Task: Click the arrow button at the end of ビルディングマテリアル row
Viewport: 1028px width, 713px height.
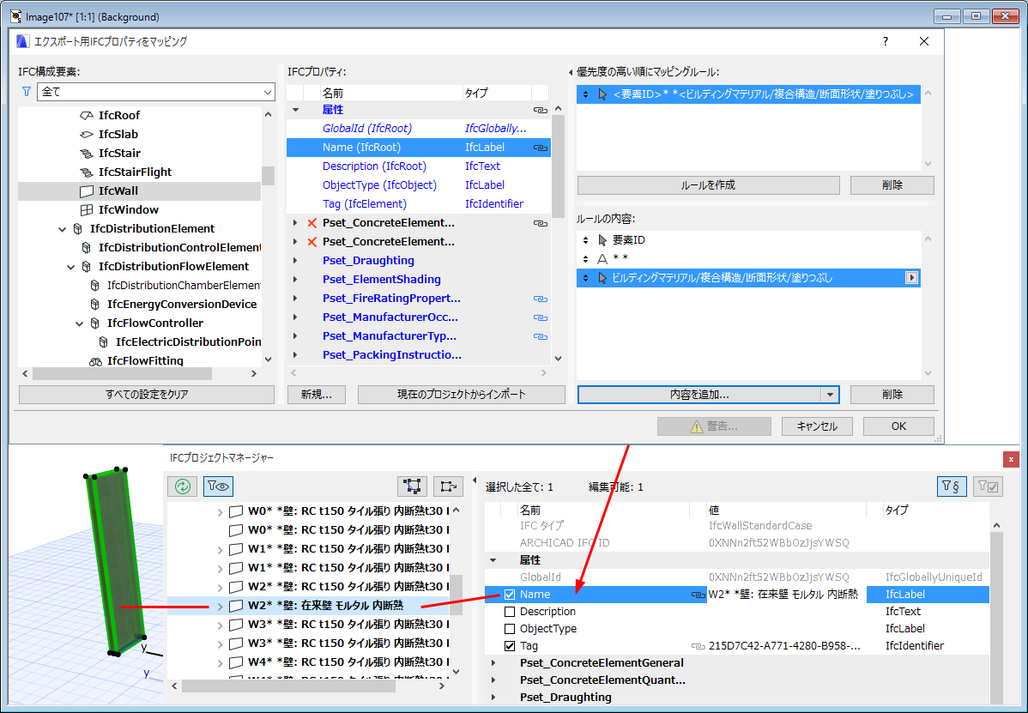Action: click(x=911, y=278)
